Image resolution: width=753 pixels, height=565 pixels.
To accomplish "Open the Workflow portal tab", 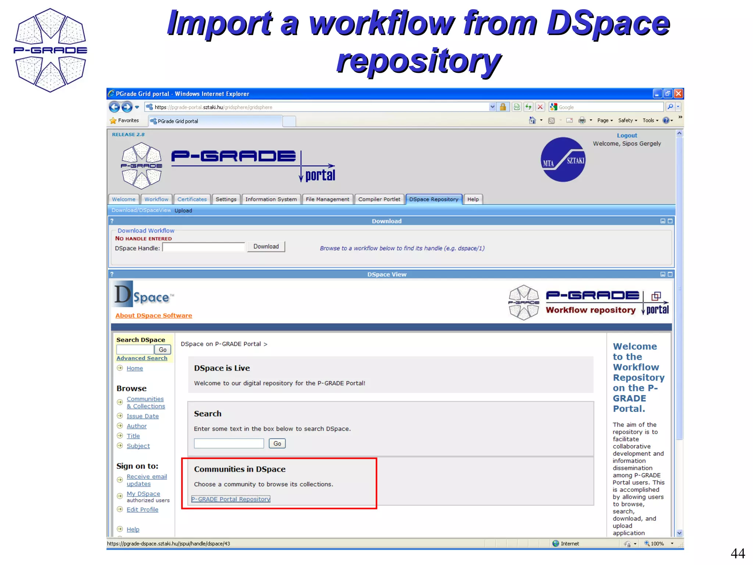I will pos(156,199).
